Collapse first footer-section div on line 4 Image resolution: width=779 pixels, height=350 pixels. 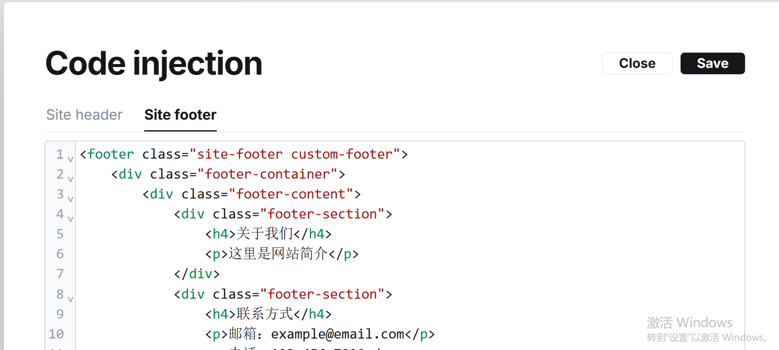(x=70, y=219)
